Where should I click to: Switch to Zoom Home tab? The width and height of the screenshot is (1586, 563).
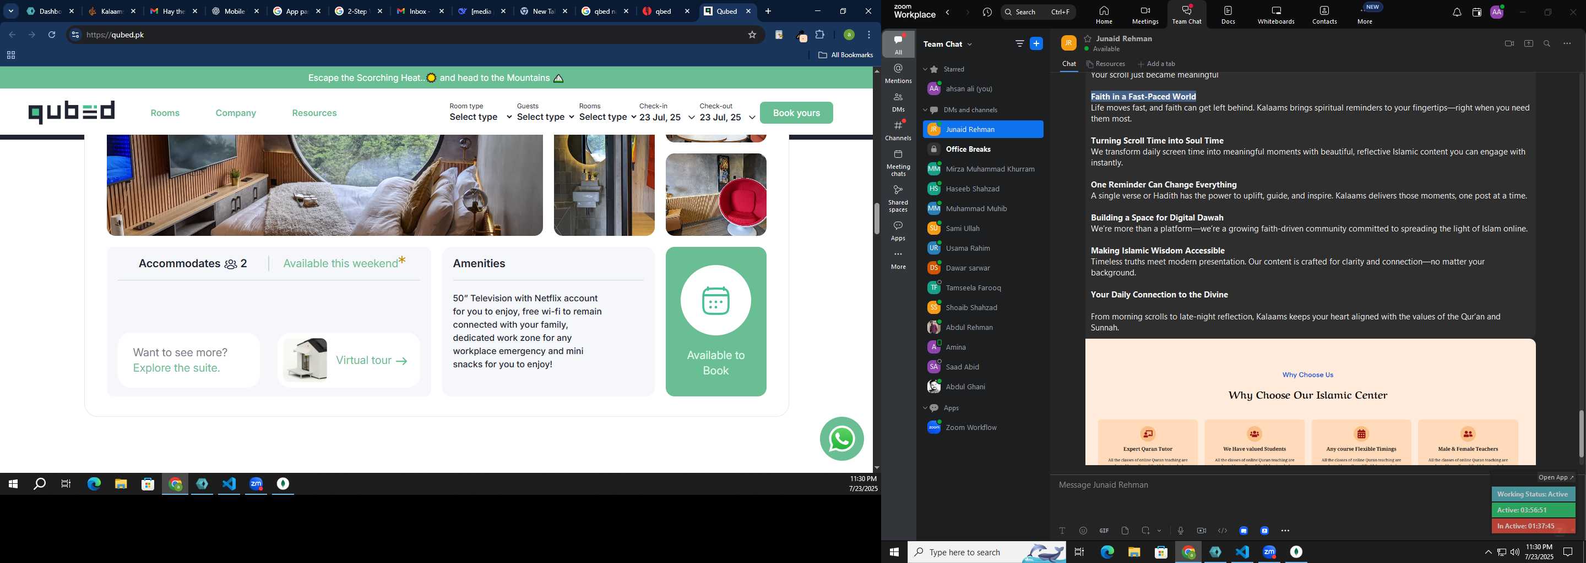(x=1103, y=15)
